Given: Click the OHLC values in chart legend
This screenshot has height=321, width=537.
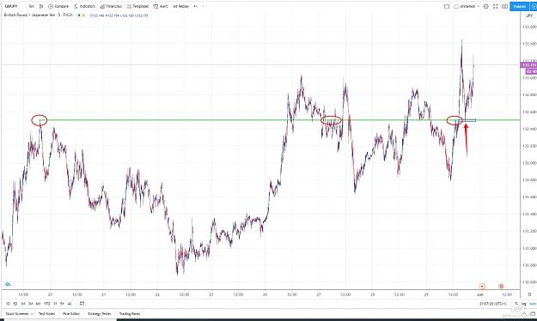Looking at the screenshot, I should click(119, 15).
